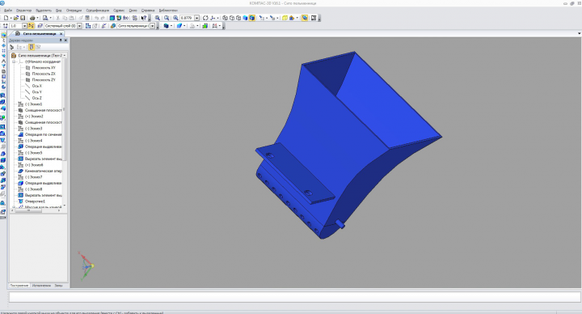
Task: Open the Справка menu
Action: click(148, 11)
